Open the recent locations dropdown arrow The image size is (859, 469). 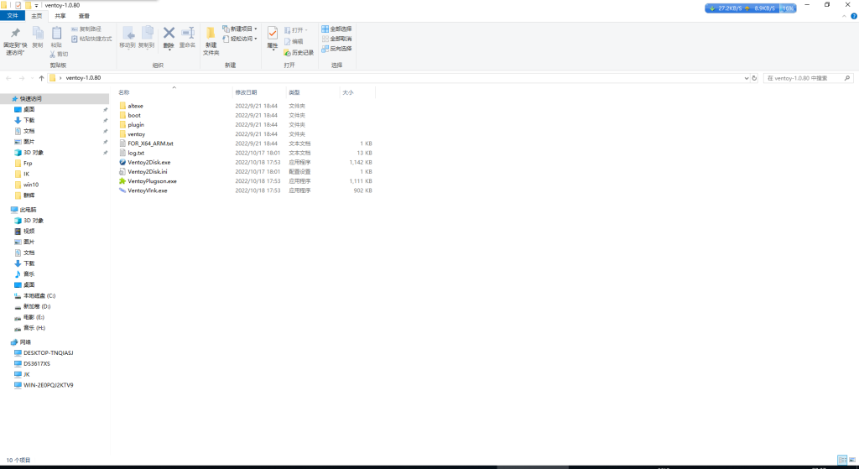pyautogui.click(x=32, y=78)
